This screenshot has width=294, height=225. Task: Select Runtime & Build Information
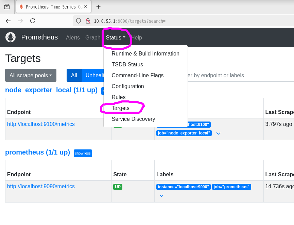pyautogui.click(x=145, y=53)
